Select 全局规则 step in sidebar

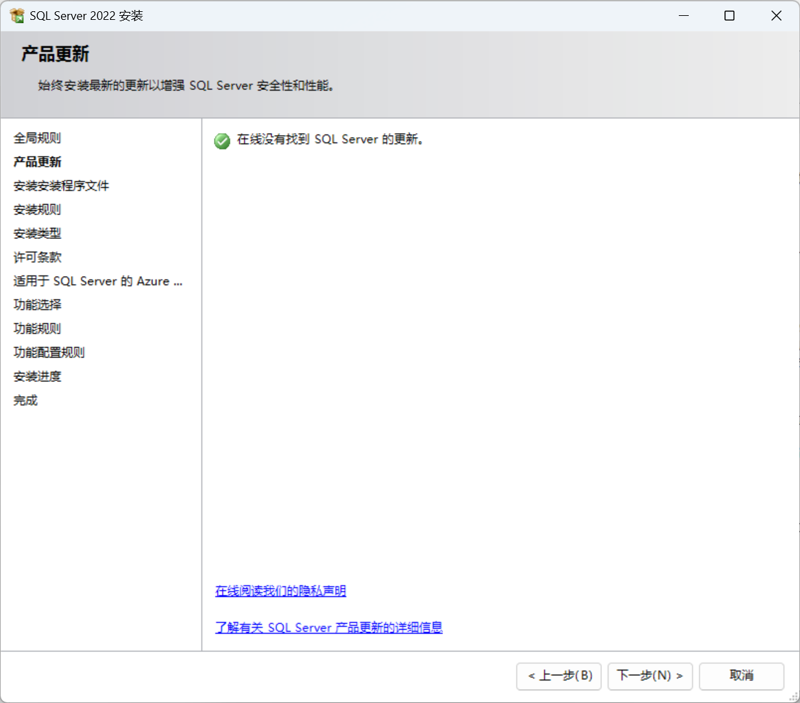[x=37, y=138]
